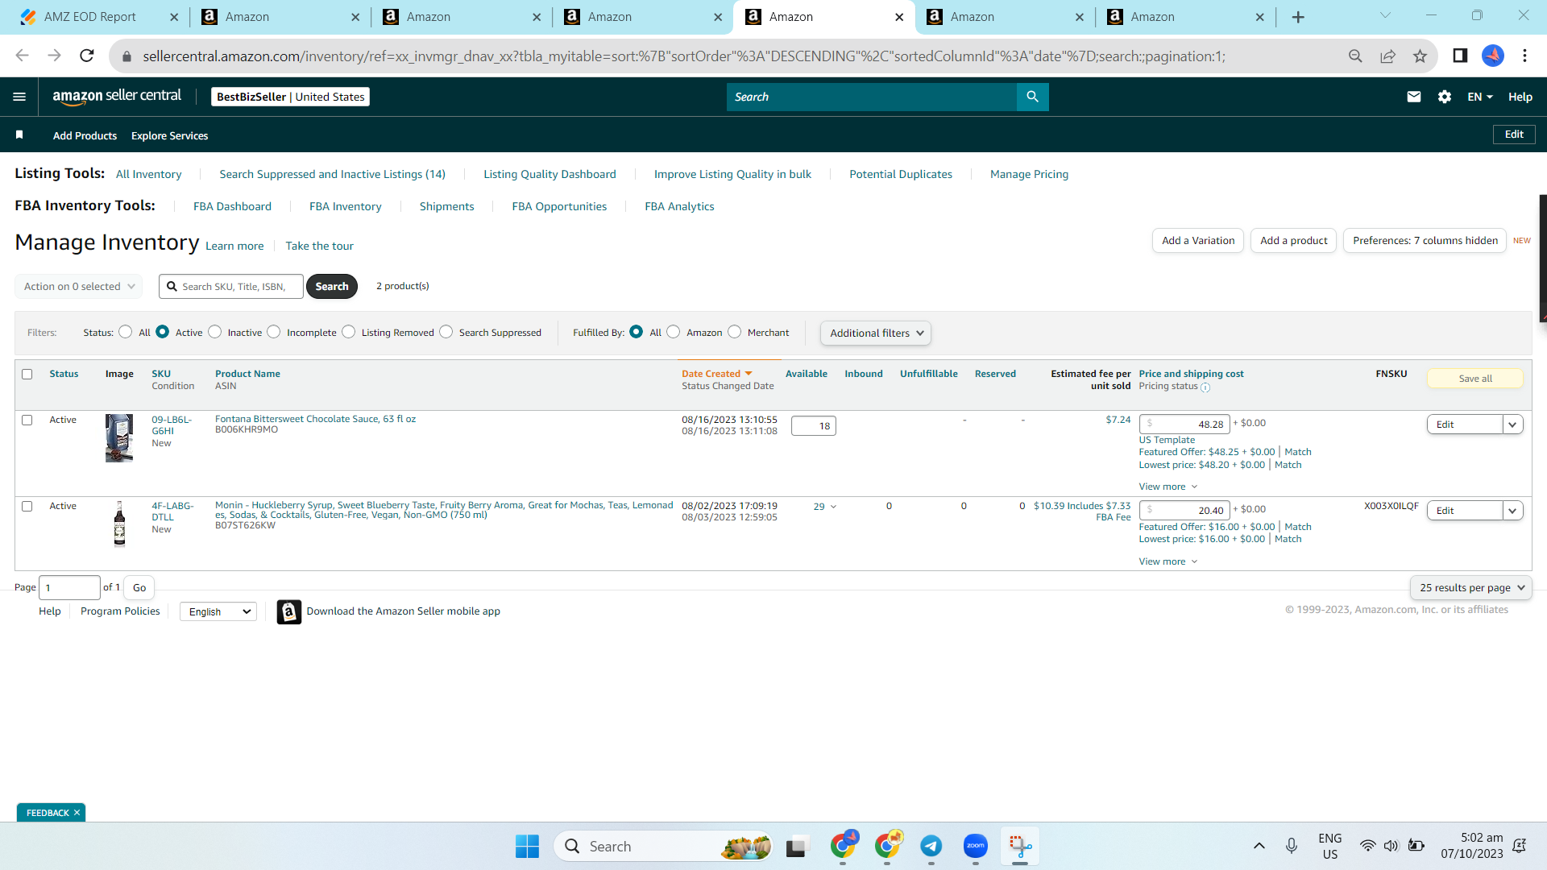Select the Fontana Chocolate Sauce row checkbox
Viewport: 1547px width, 870px height.
pyautogui.click(x=27, y=420)
